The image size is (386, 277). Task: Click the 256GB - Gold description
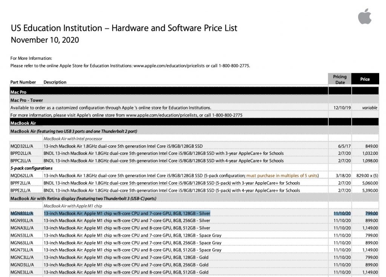[126, 265]
